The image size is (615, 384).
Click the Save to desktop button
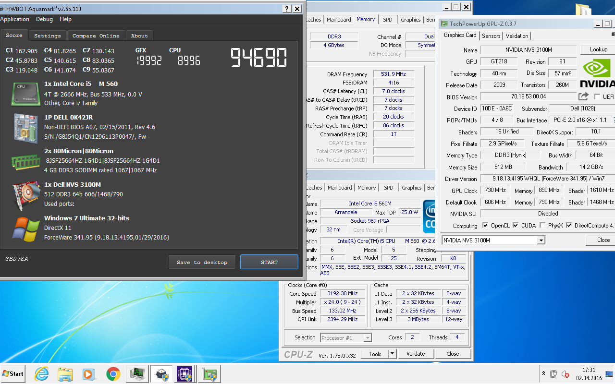point(202,262)
